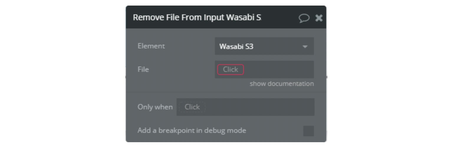Image resolution: width=451 pixels, height=146 pixels.
Task: Click the File field label
Action: [x=143, y=69]
